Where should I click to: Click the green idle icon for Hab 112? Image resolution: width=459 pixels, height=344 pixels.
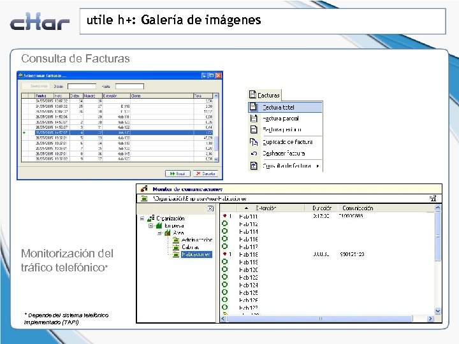225,224
